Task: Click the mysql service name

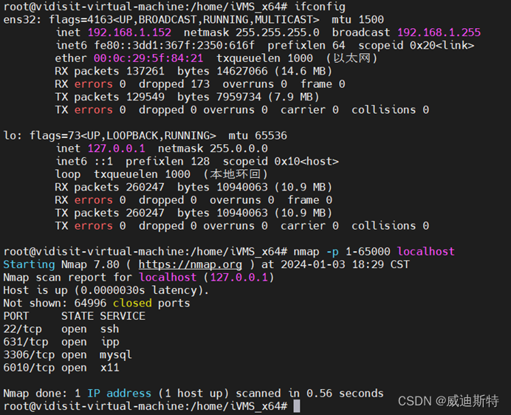Action: tap(116, 355)
